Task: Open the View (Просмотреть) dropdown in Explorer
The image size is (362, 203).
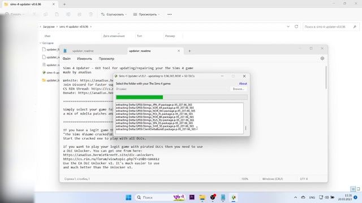Action: [146, 14]
